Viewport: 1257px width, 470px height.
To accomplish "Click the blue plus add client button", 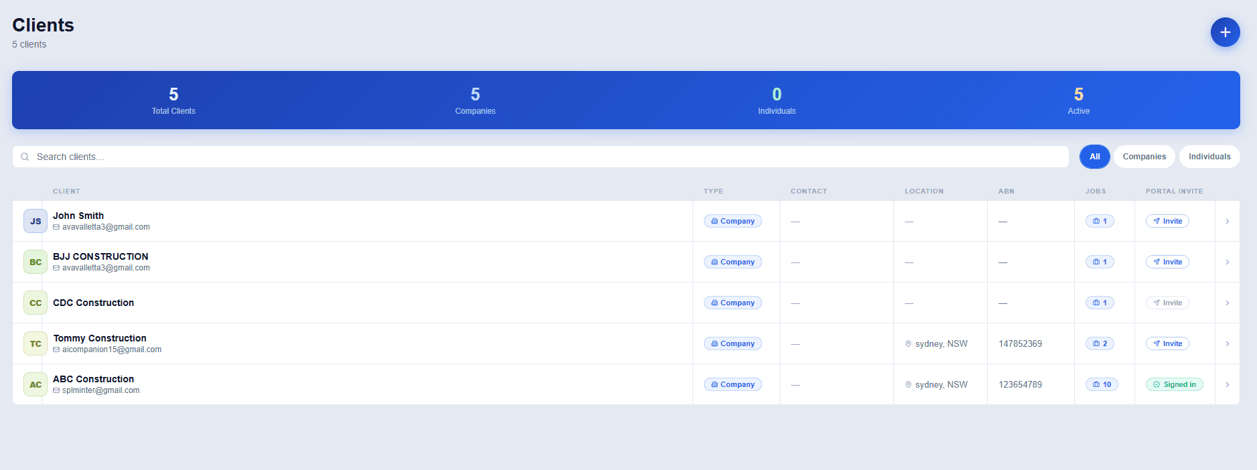I will 1225,32.
